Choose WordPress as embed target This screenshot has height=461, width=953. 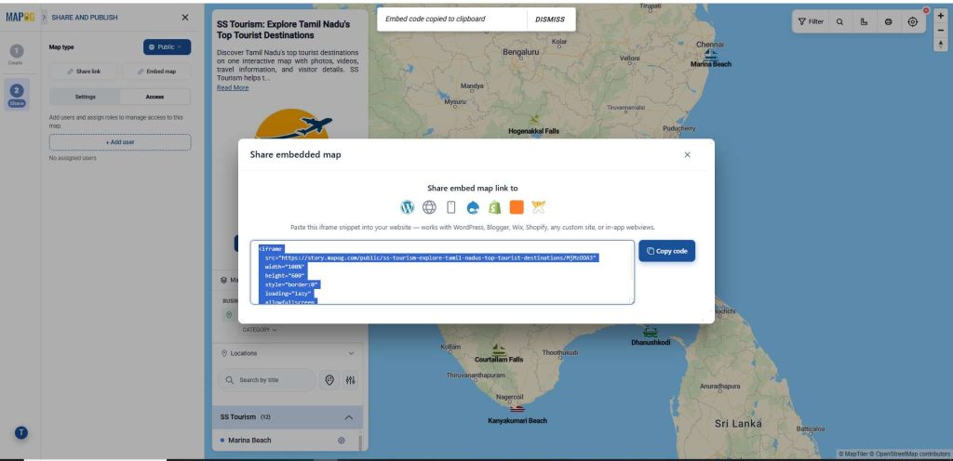point(408,207)
